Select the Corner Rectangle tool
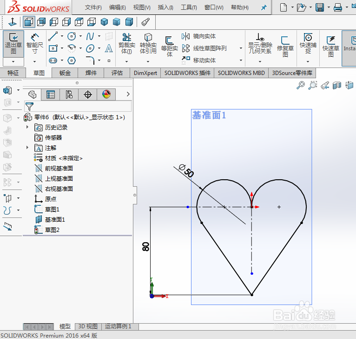The width and height of the screenshot is (356, 339). pos(53,48)
